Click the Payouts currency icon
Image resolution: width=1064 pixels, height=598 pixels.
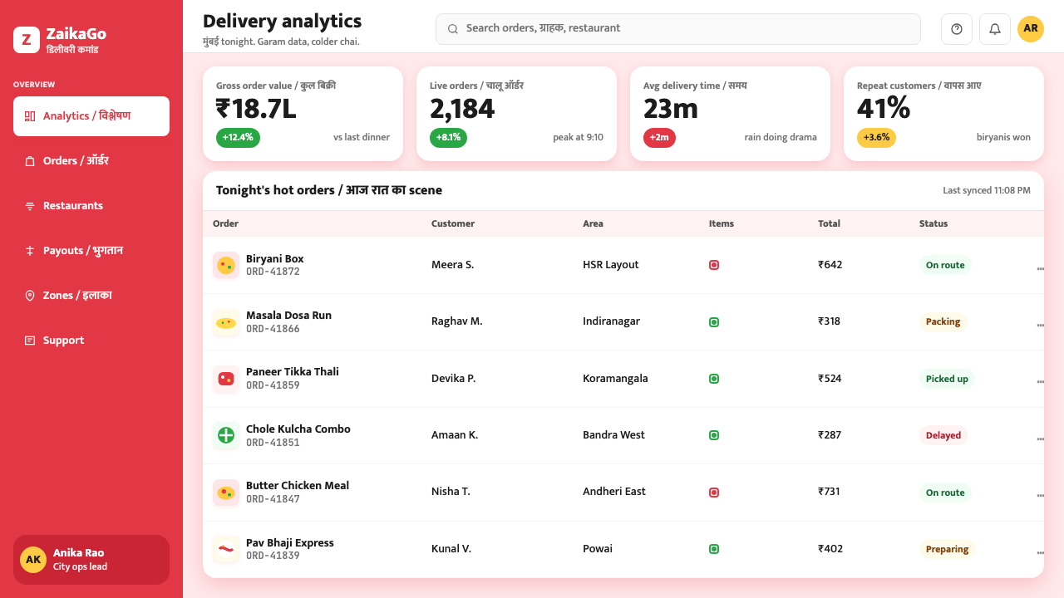[30, 251]
